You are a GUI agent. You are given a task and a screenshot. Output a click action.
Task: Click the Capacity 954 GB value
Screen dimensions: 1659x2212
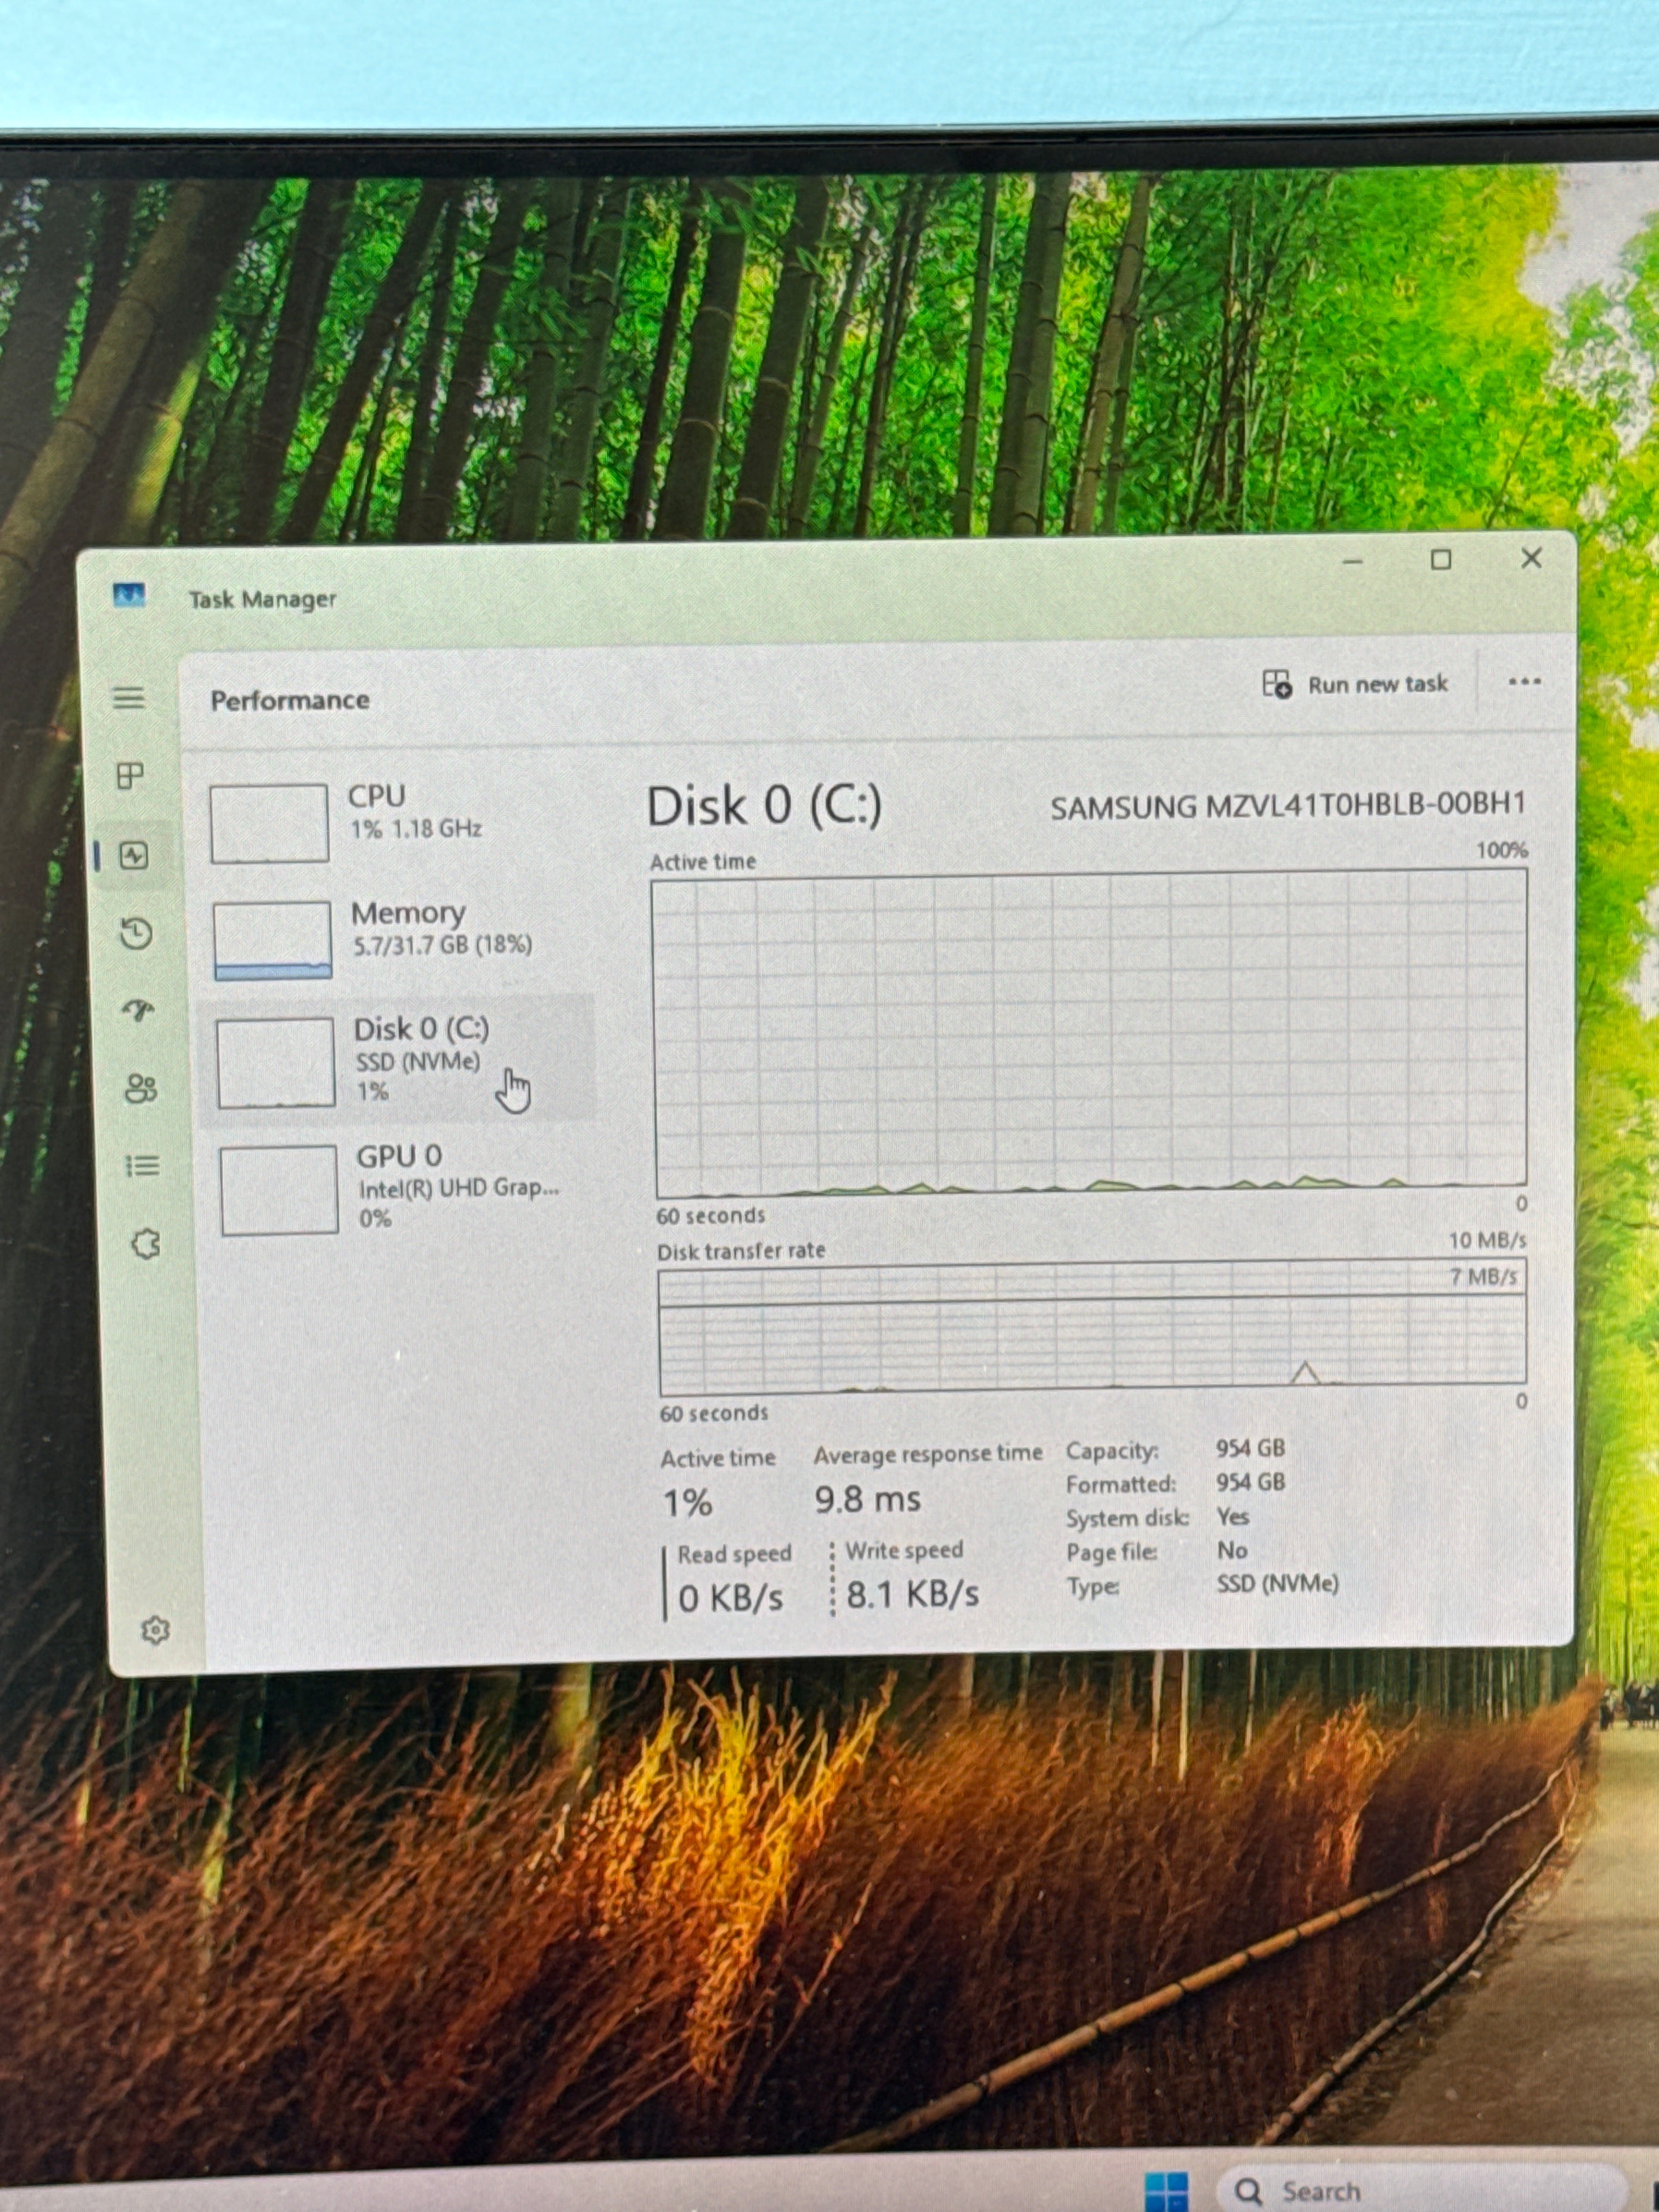(x=1250, y=1448)
